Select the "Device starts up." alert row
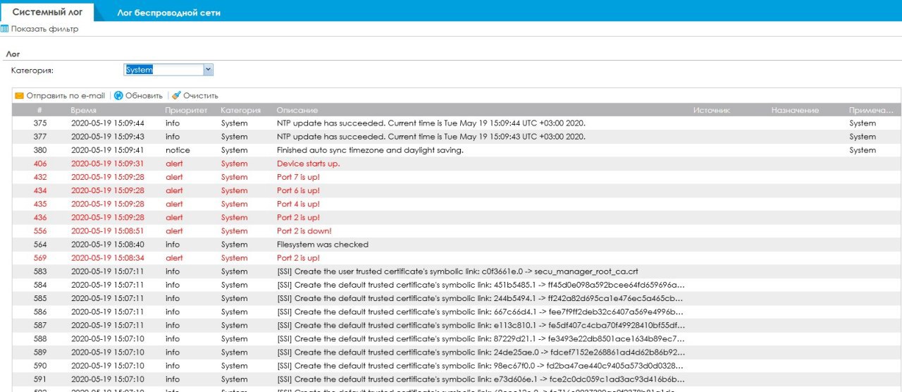This screenshot has height=392, width=902. pos(308,164)
